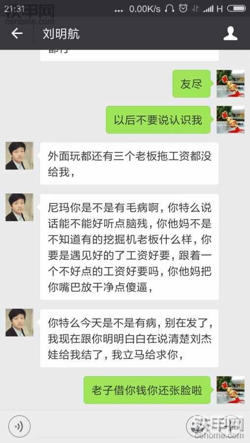
Task: Tap the signal strength bars icon
Action: tap(209, 9)
